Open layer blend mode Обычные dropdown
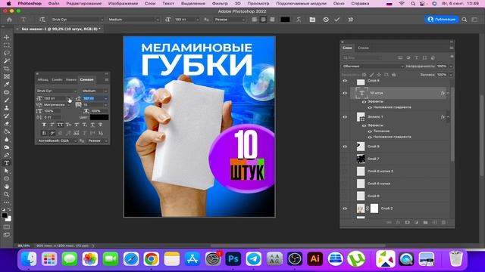The image size is (485, 272). pyautogui.click(x=373, y=66)
